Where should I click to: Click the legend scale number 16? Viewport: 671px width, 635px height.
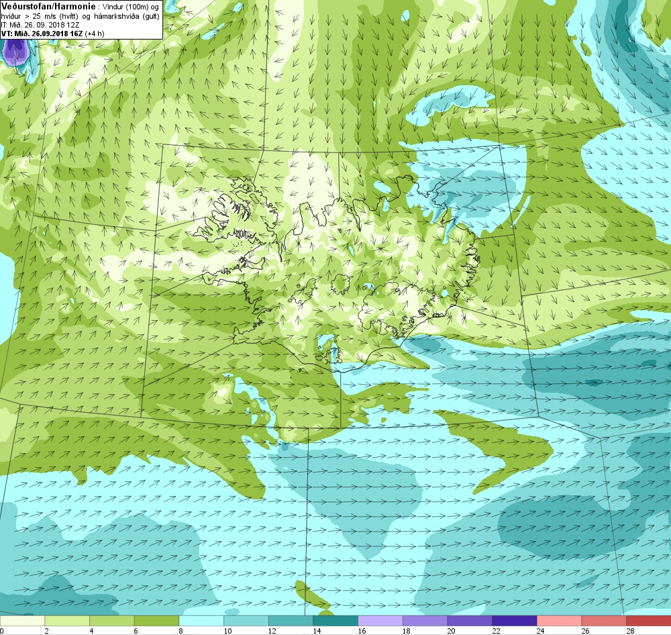coord(362,631)
